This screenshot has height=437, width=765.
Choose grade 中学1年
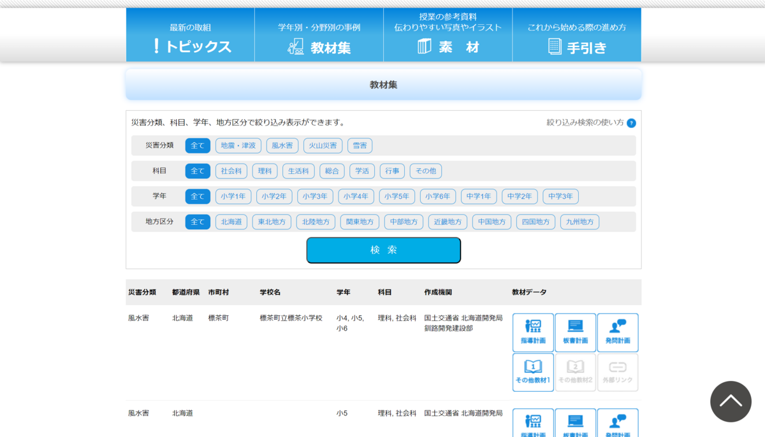click(479, 196)
